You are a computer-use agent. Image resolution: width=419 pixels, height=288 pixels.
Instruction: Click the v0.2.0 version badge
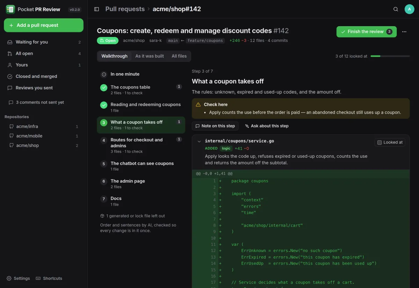tap(75, 10)
